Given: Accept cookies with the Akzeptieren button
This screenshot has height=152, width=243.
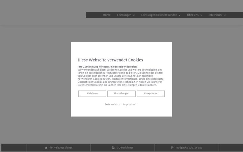Looking at the screenshot, I should coord(151,94).
